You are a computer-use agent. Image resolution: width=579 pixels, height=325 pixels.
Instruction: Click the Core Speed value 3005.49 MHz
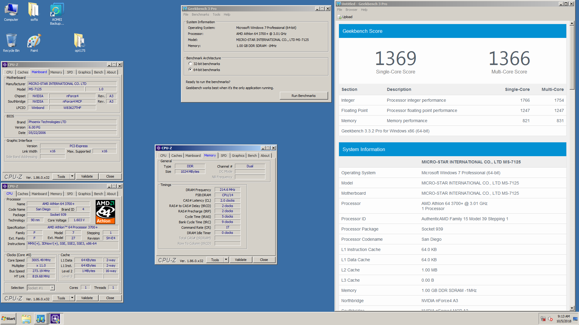click(41, 260)
